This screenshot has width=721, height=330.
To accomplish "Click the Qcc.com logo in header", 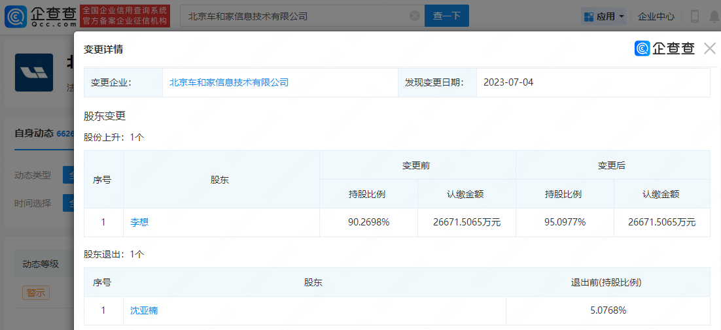I will (41, 16).
